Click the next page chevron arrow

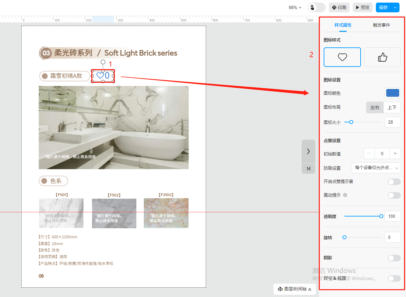click(x=308, y=151)
